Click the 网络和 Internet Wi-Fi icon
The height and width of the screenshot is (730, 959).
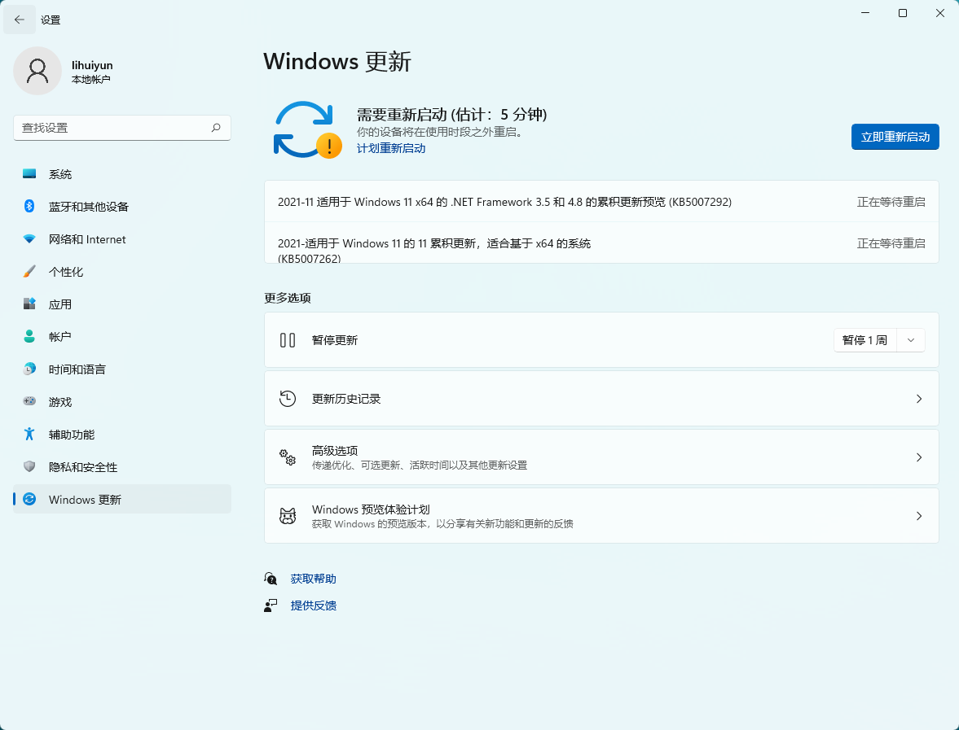point(29,238)
